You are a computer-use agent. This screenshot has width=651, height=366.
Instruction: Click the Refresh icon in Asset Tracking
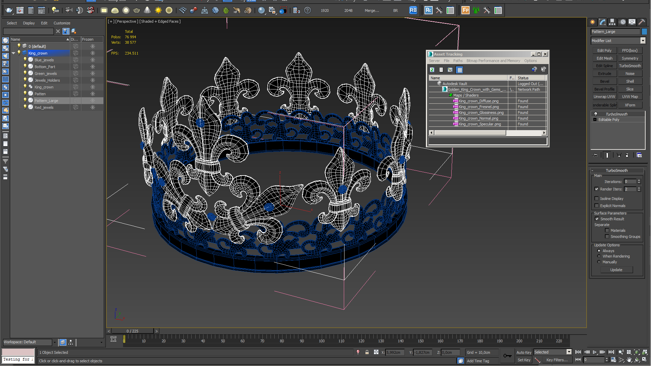click(x=432, y=70)
